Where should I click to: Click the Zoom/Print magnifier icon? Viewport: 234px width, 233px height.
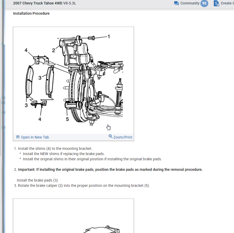(110, 136)
